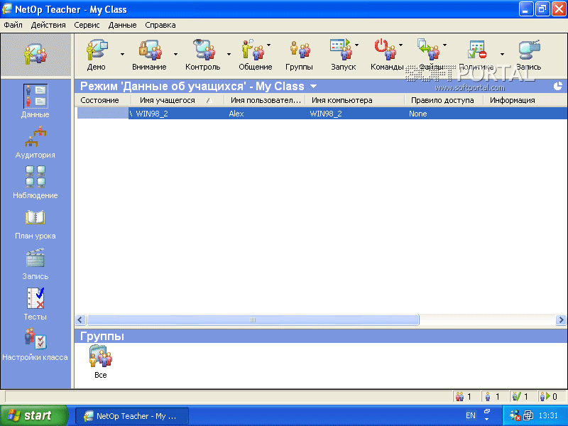Viewport: 568px width, 426px height.
Task: Click the Команды power icon
Action: 386,49
